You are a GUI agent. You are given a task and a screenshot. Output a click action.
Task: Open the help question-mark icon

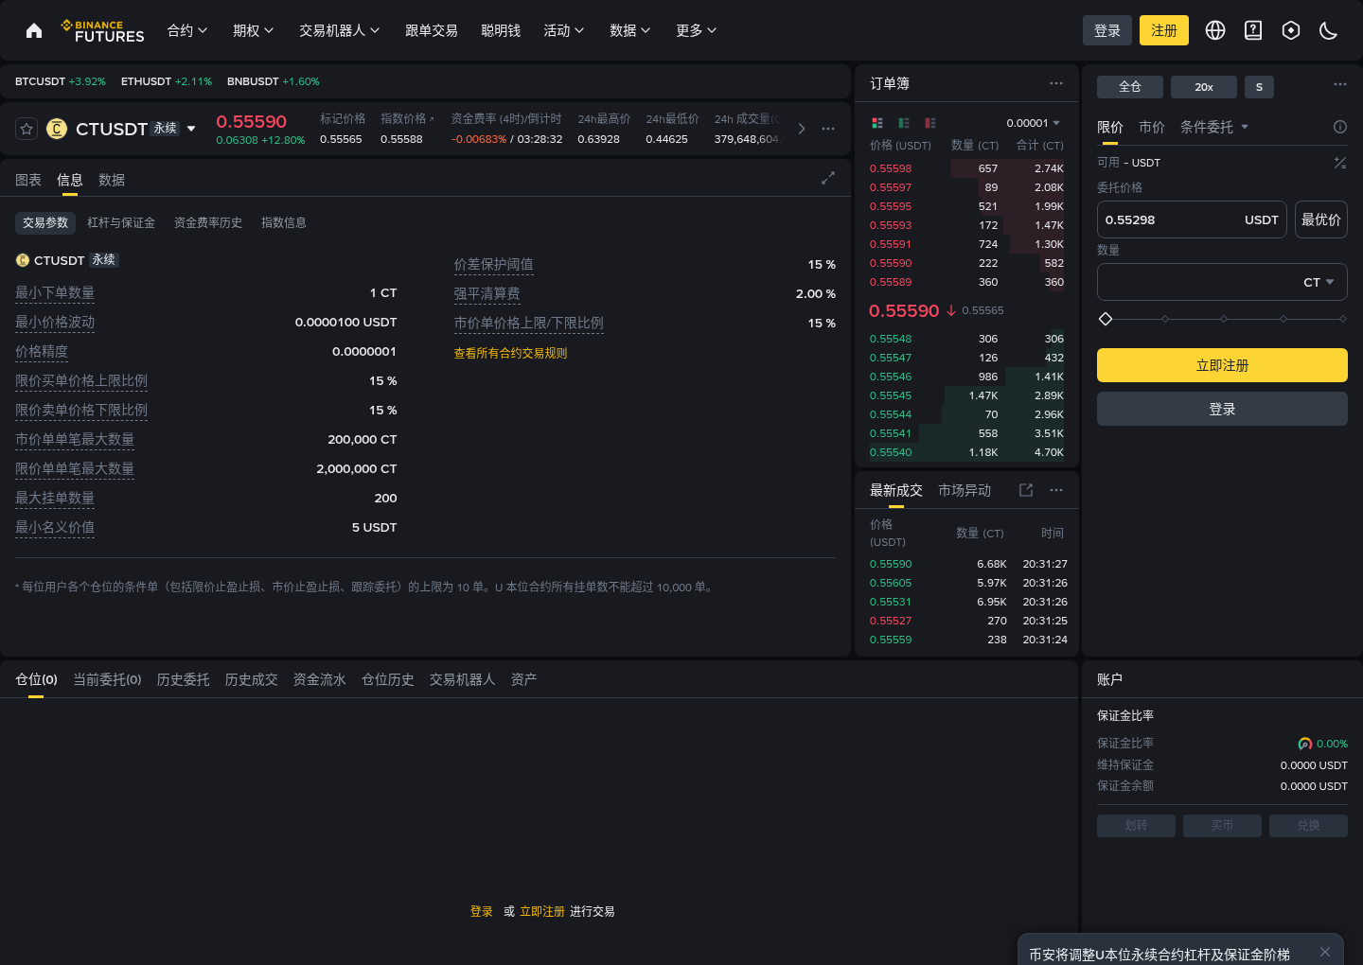coord(1253,30)
